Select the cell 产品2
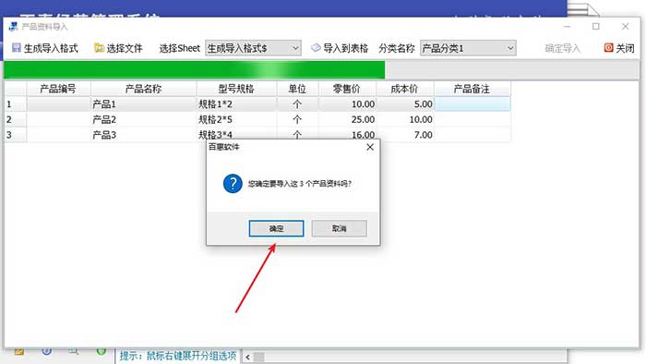 point(143,119)
